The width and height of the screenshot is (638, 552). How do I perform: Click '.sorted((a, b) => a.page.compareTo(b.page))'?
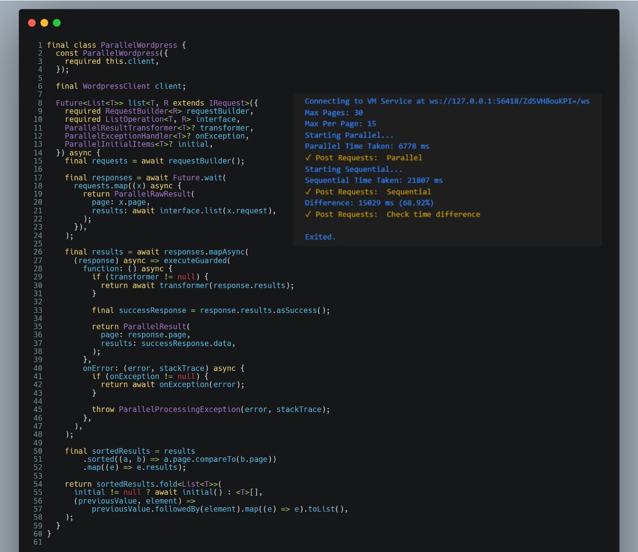pyautogui.click(x=179, y=459)
